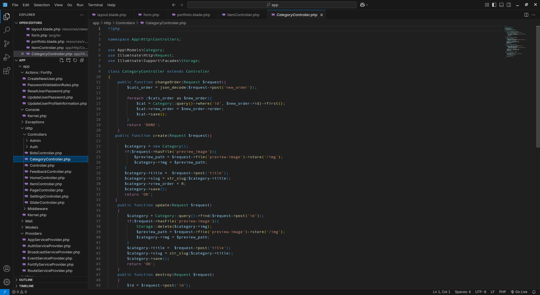
Task: Open the Run and Debug view
Action: click(x=7, y=57)
